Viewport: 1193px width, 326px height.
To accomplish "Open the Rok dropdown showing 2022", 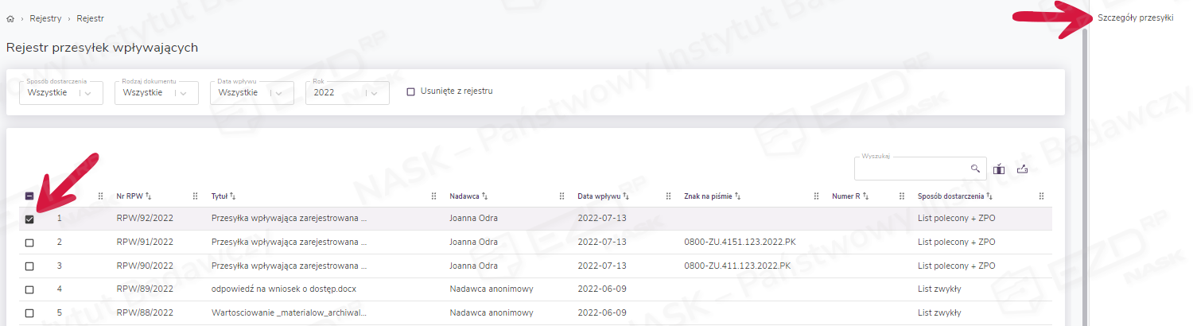I will (374, 93).
